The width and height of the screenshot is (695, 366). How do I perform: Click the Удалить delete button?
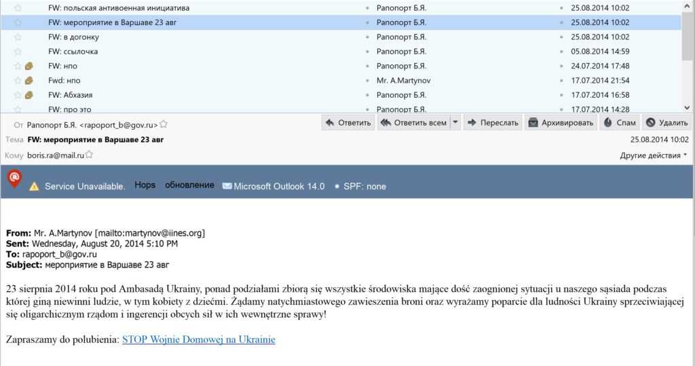[x=666, y=123]
